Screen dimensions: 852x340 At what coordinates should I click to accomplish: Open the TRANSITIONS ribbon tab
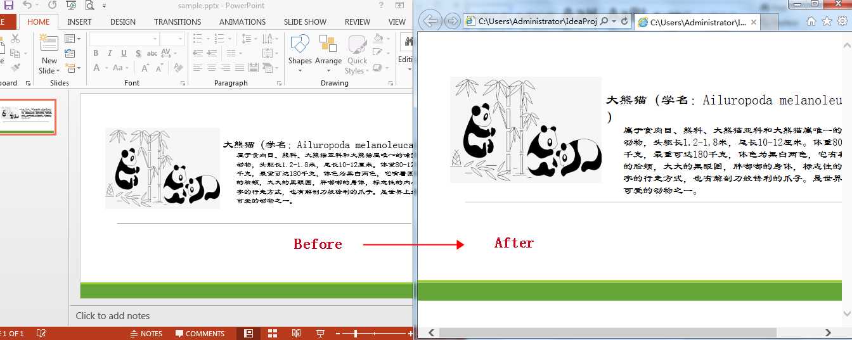pos(177,22)
